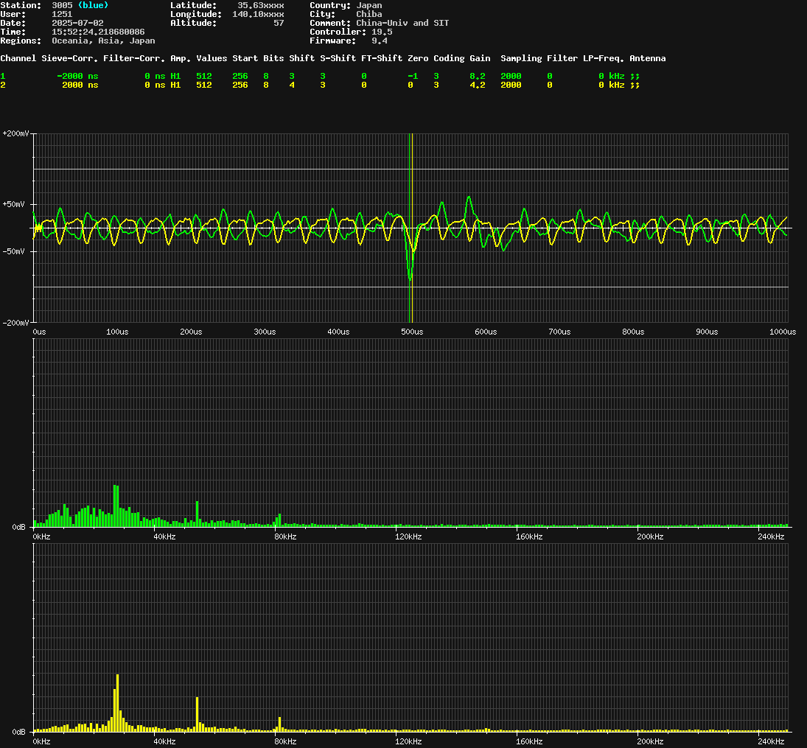The image size is (807, 748).
Task: Click the "Filter-Corr." column header
Action: (x=134, y=58)
